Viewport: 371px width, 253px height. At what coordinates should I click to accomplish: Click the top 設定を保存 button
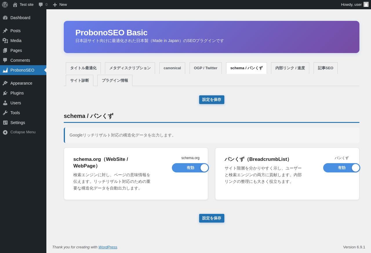212,100
